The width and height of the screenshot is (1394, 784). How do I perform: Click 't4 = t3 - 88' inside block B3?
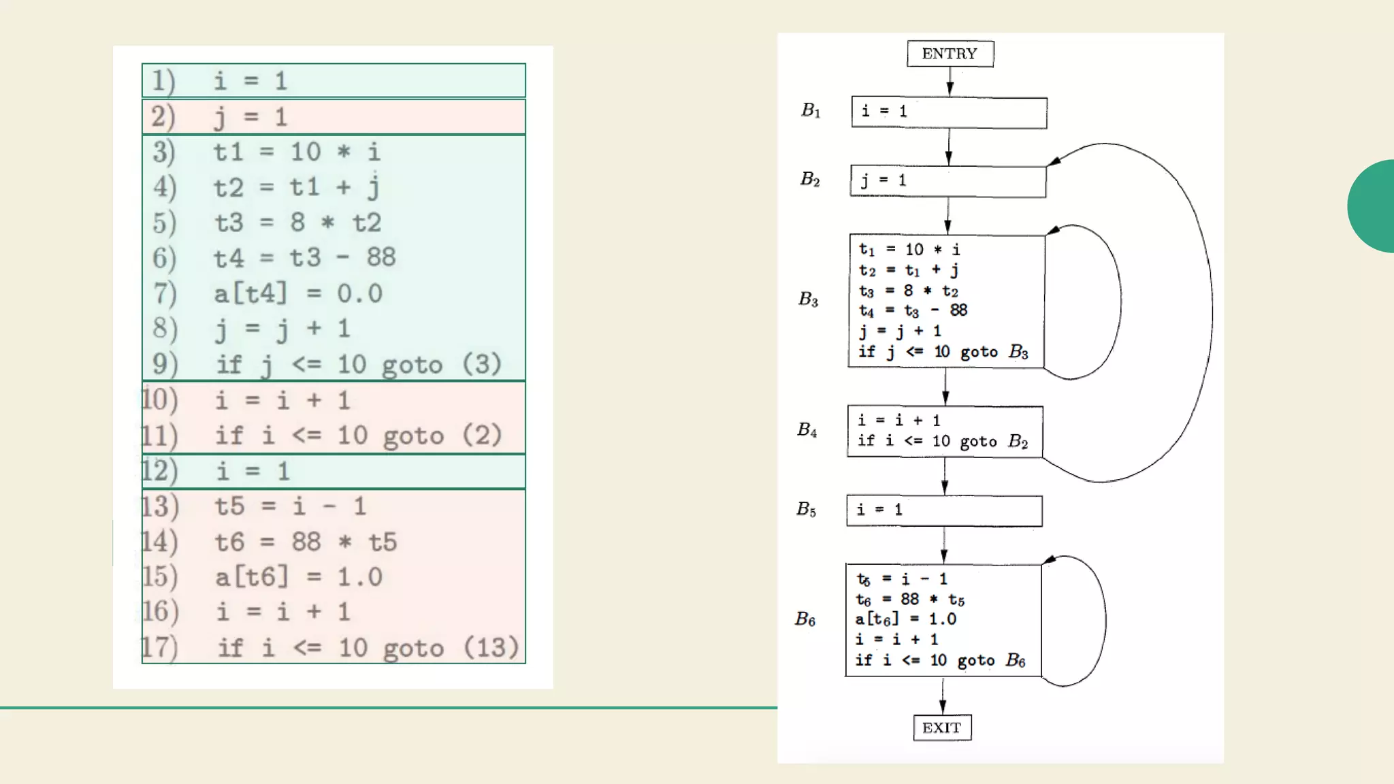[913, 310]
